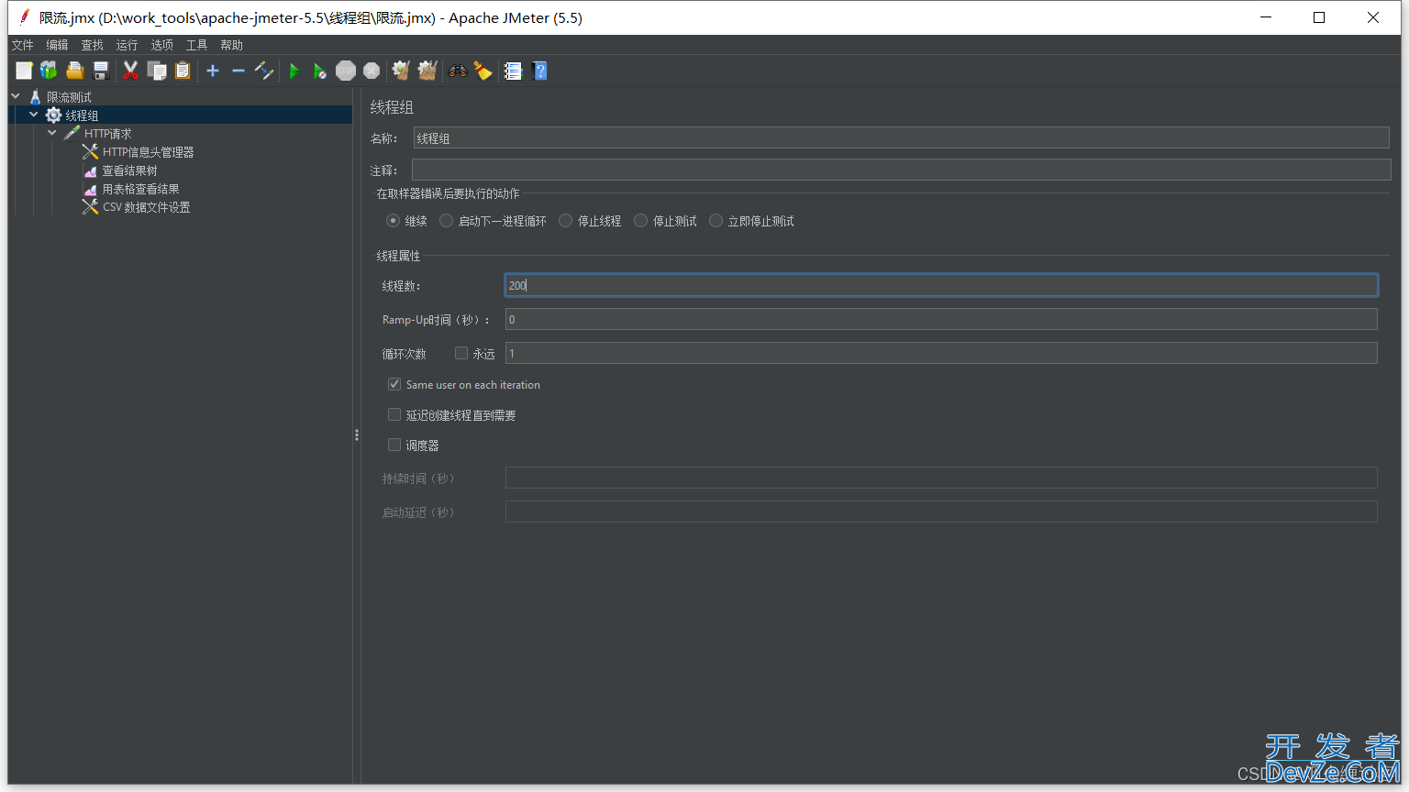Click the split pane divider handle
Screen dimensions: 1409x792
357,435
